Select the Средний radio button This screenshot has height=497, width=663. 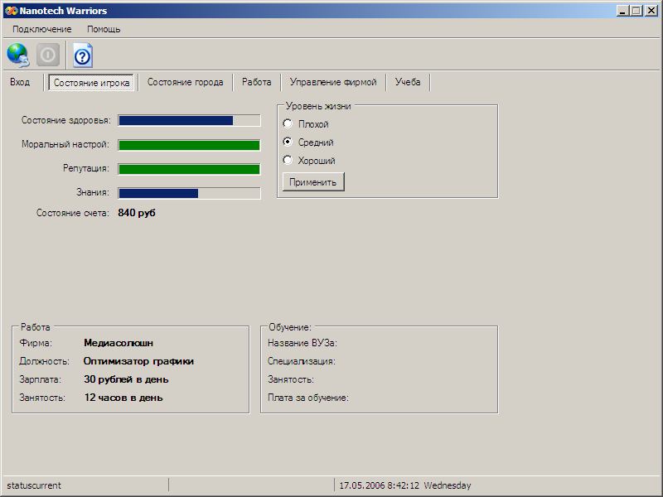click(x=288, y=142)
